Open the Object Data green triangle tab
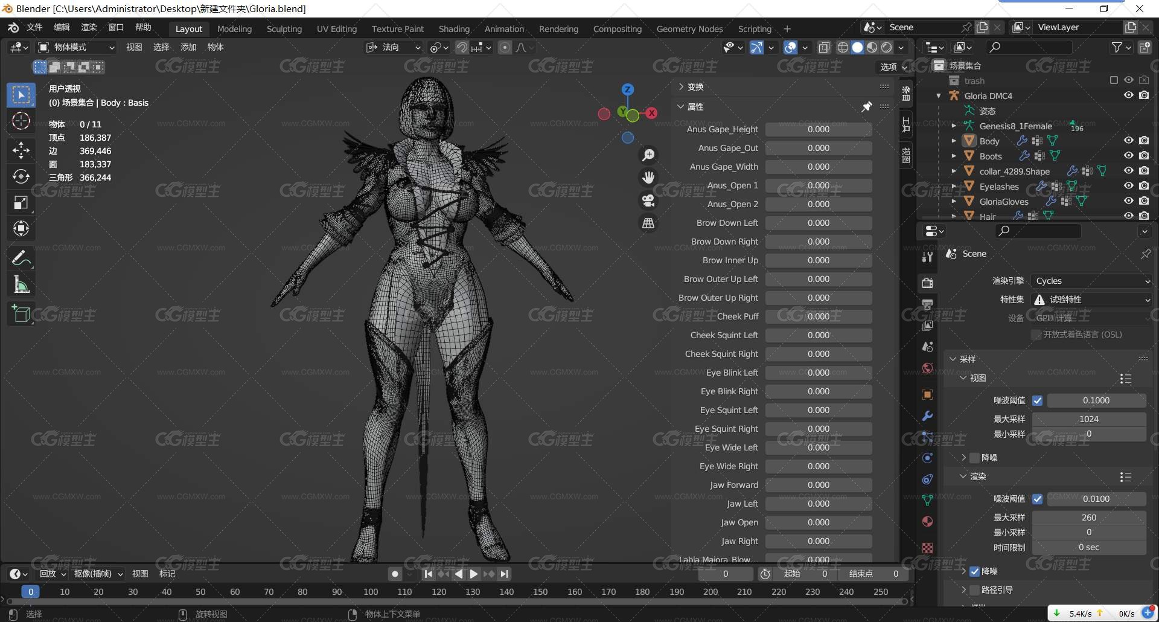This screenshot has width=1159, height=622. (x=928, y=501)
